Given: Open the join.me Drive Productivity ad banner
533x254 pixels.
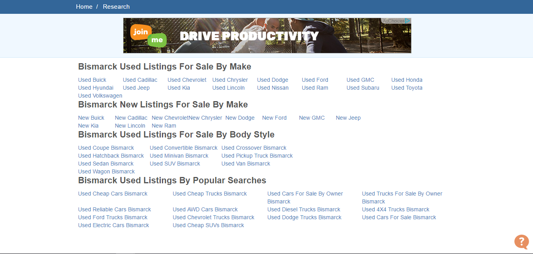Looking at the screenshot, I should point(267,36).
